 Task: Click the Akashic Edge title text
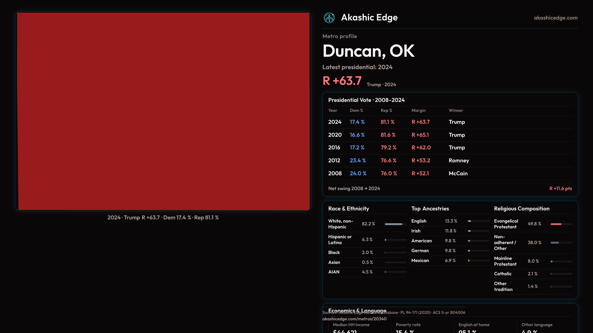click(369, 18)
